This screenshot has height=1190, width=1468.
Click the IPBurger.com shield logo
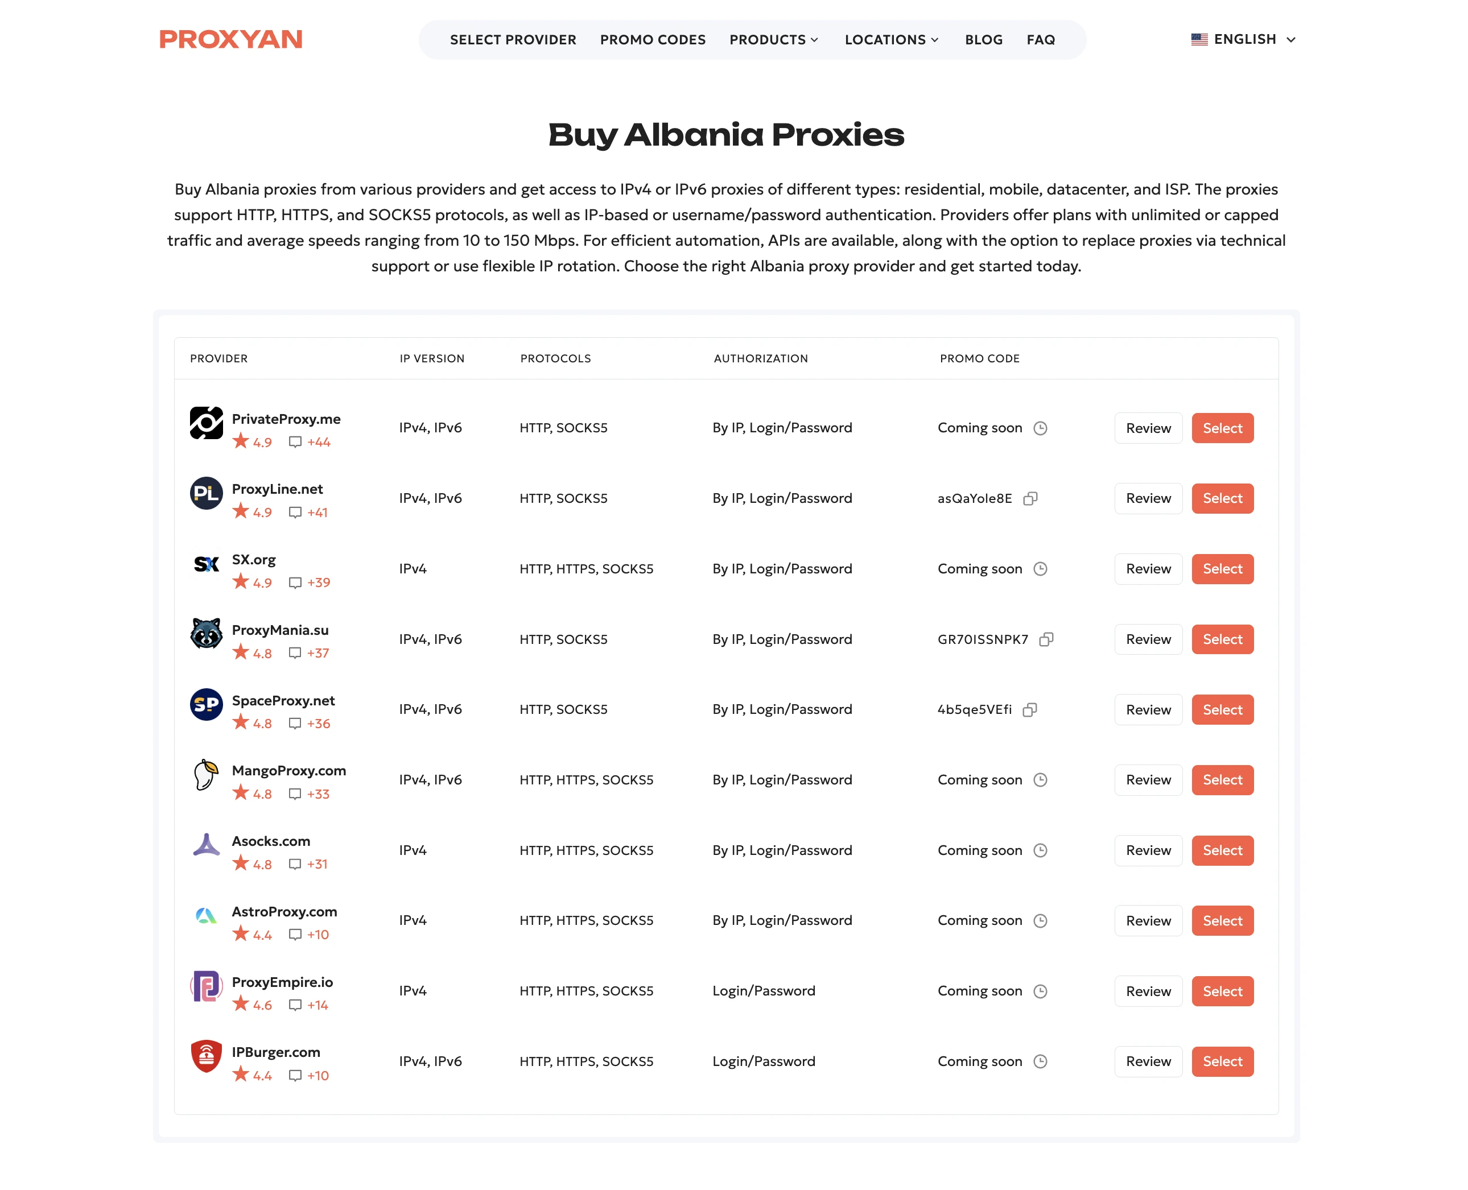[x=206, y=1056]
